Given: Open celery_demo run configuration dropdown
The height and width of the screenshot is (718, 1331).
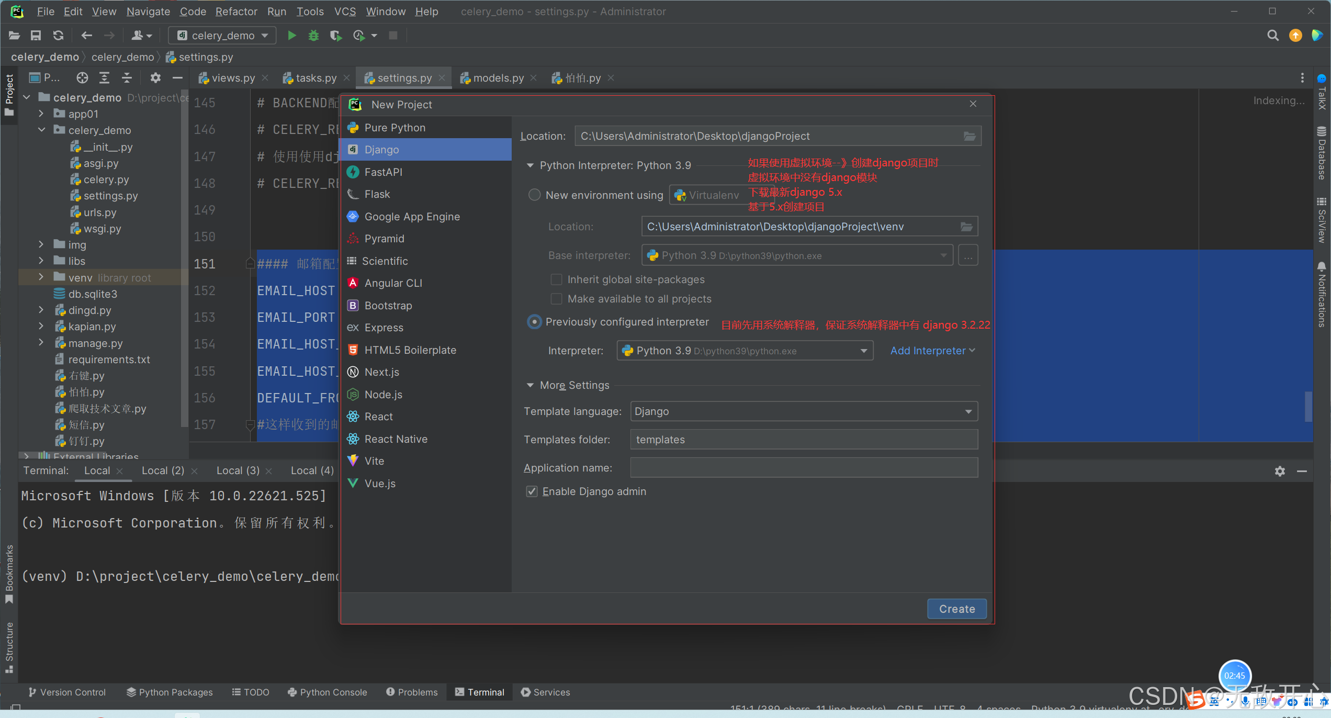Looking at the screenshot, I should 222,36.
